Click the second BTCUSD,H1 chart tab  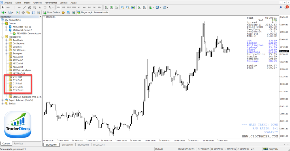click(83, 145)
